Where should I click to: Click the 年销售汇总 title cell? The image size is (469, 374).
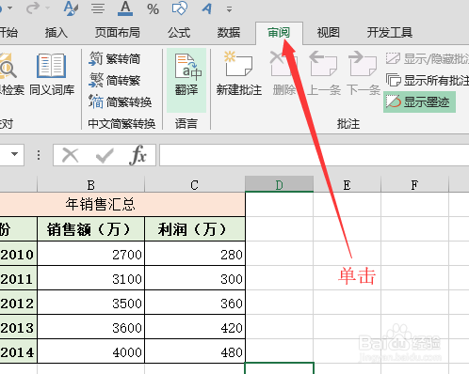pos(122,204)
